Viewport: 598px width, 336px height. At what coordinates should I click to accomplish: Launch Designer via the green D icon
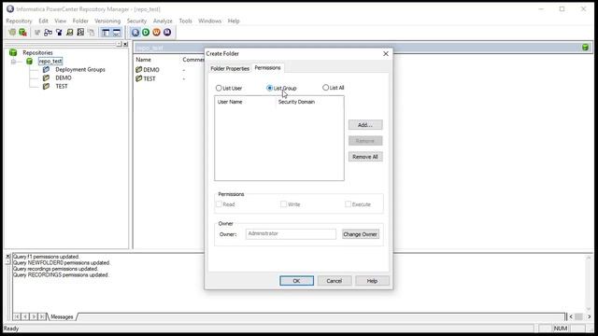[146, 33]
